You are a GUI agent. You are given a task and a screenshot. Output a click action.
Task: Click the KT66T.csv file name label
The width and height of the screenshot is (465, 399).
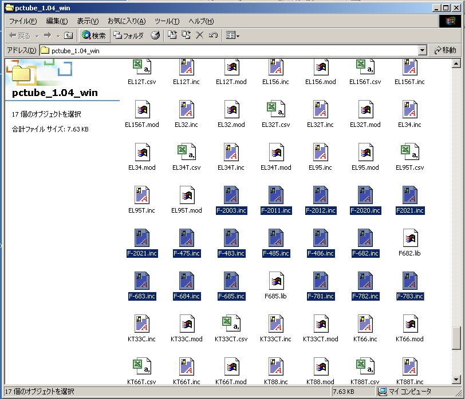142,382
